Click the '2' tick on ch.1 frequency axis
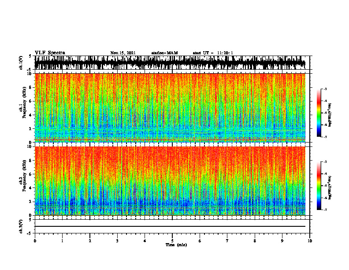 coord(30,129)
